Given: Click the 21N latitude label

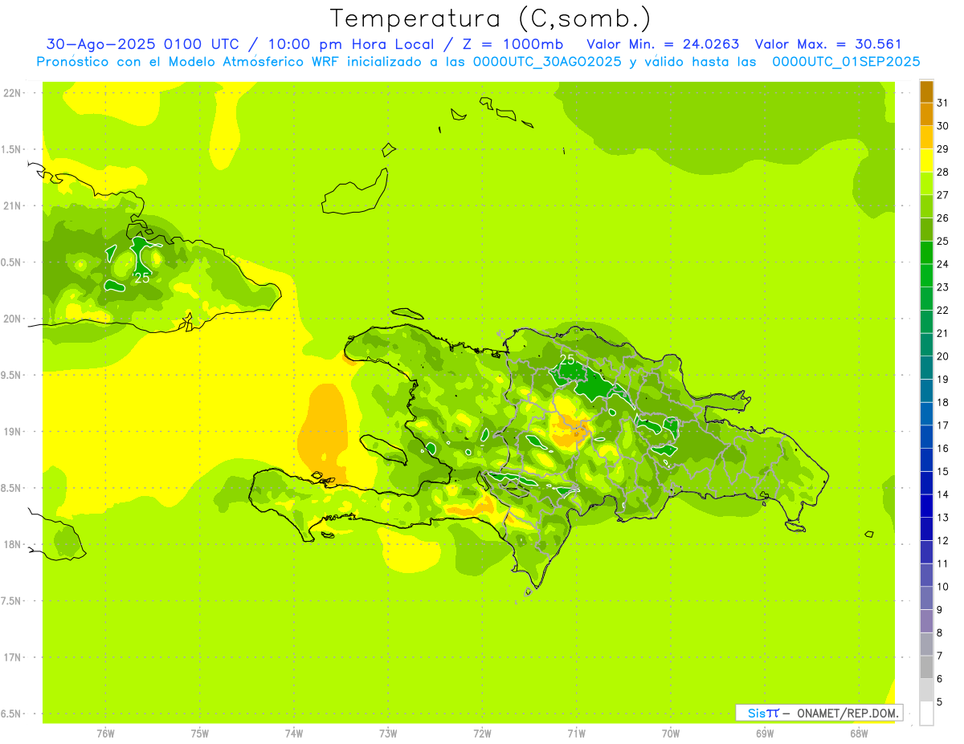Looking at the screenshot, I should click(x=12, y=206).
